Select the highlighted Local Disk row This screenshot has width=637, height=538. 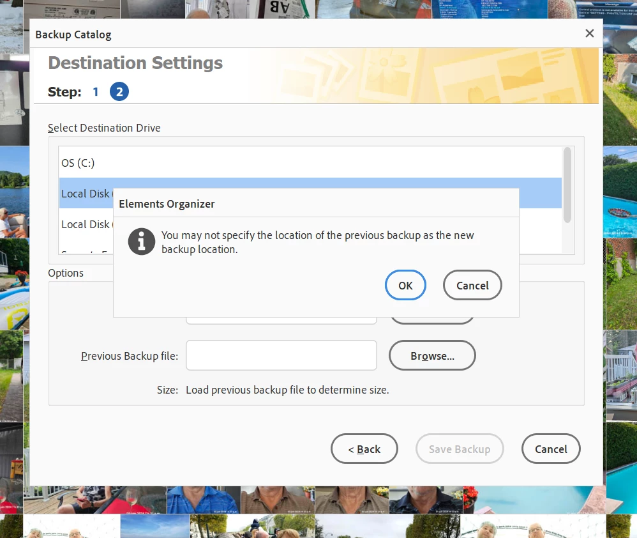coord(86,194)
